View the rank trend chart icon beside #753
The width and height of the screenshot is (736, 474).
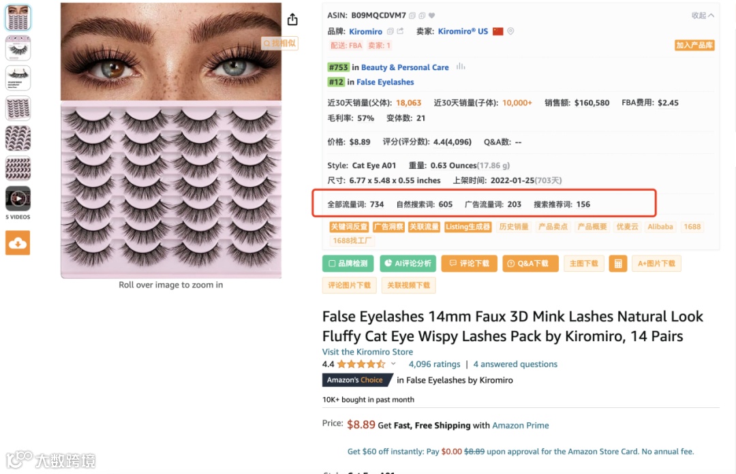(460, 67)
